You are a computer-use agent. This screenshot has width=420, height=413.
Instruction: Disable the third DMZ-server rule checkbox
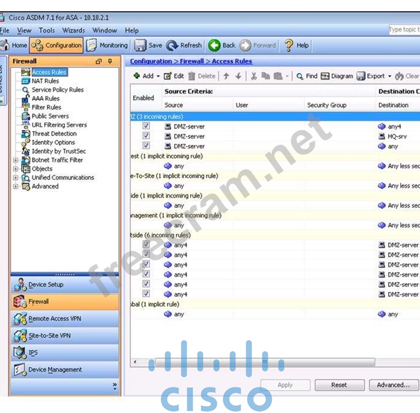146,146
